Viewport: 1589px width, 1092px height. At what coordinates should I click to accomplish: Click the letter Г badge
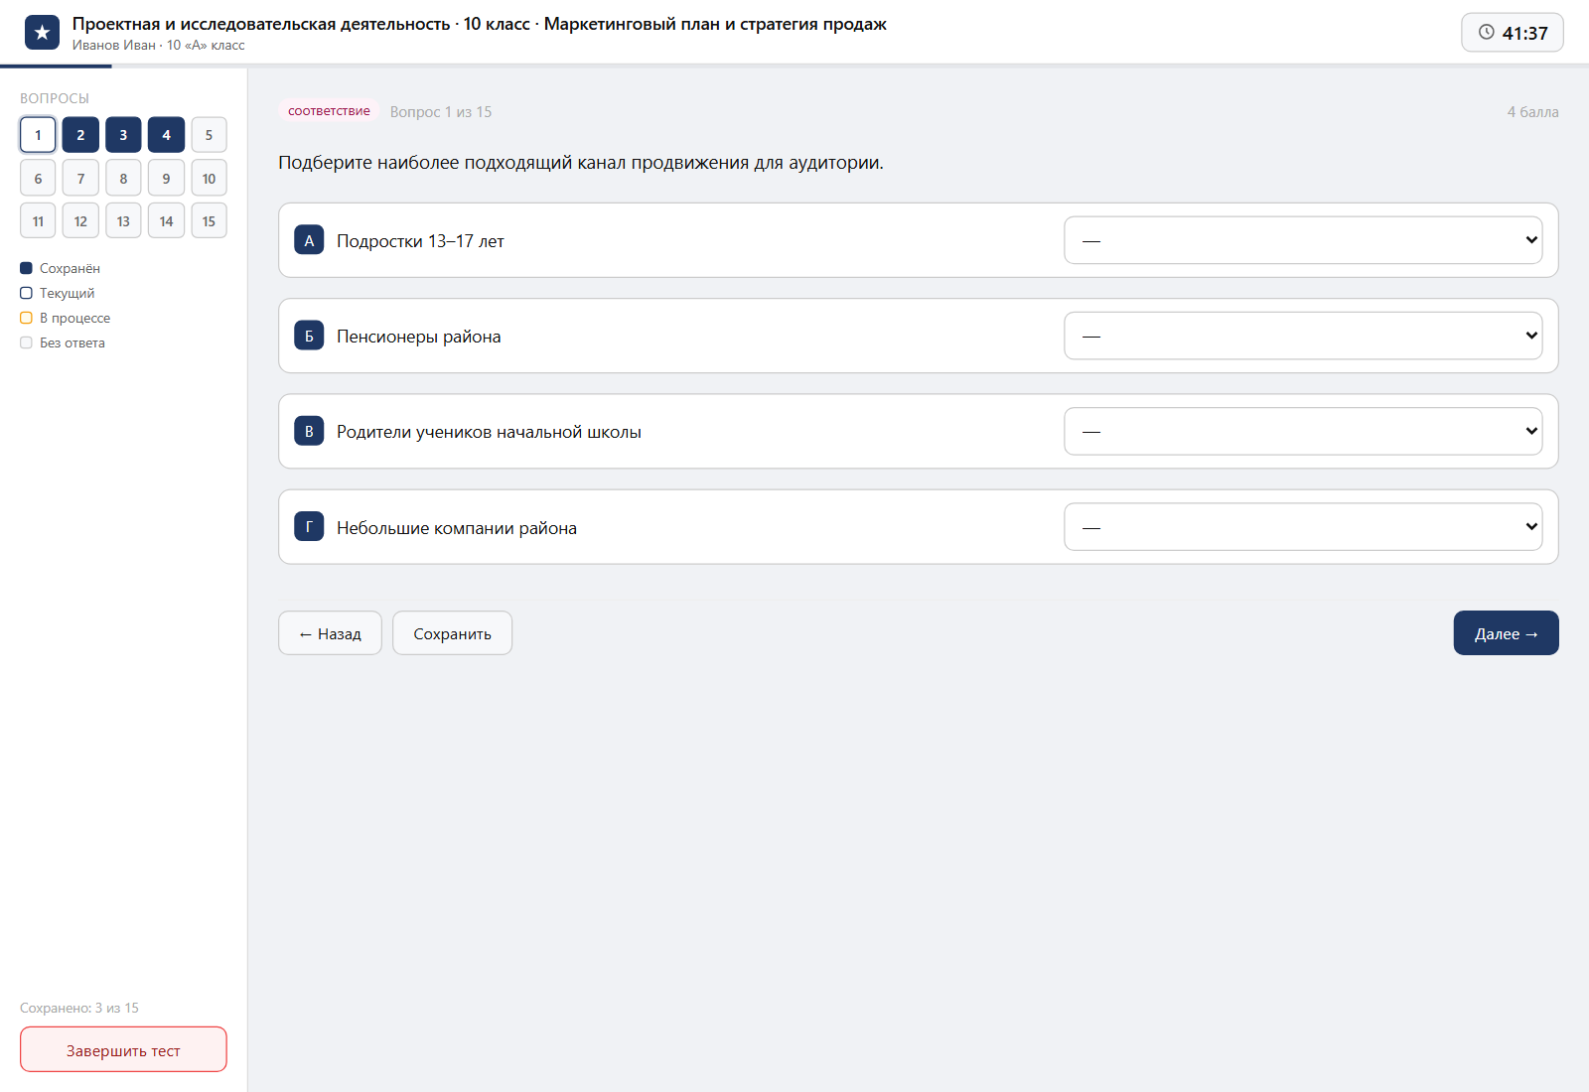point(309,527)
